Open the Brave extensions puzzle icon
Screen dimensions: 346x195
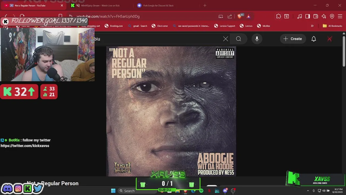click(x=278, y=16)
